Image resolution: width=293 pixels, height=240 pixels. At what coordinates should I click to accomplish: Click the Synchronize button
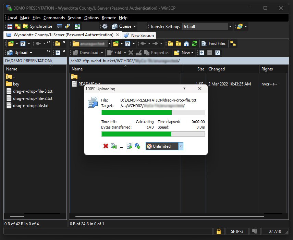click(38, 26)
